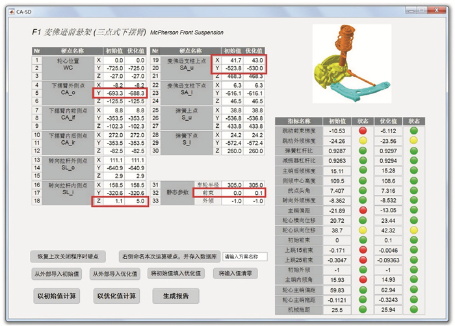Viewport: 455px width, 326px height.
Task: Click the 请输入方案名称 text field
Action: (x=244, y=256)
